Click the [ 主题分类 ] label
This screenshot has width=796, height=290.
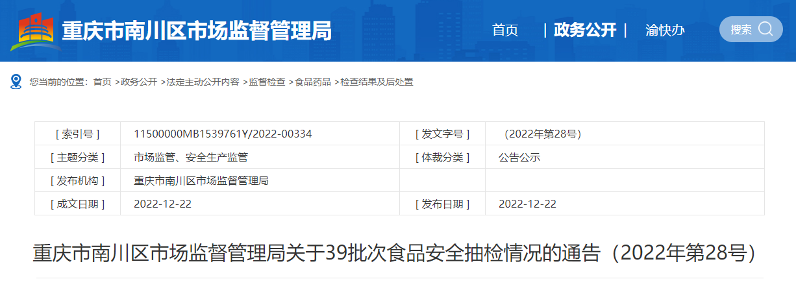[78, 158]
